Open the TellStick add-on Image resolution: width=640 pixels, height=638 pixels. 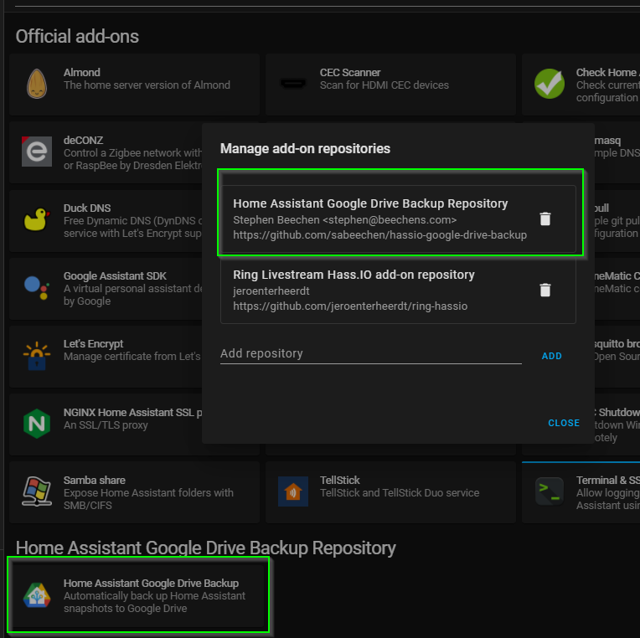390,492
